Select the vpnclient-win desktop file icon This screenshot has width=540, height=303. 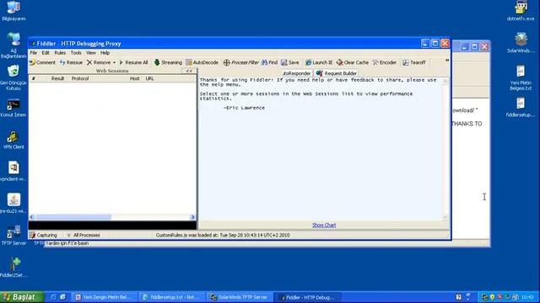point(13,172)
